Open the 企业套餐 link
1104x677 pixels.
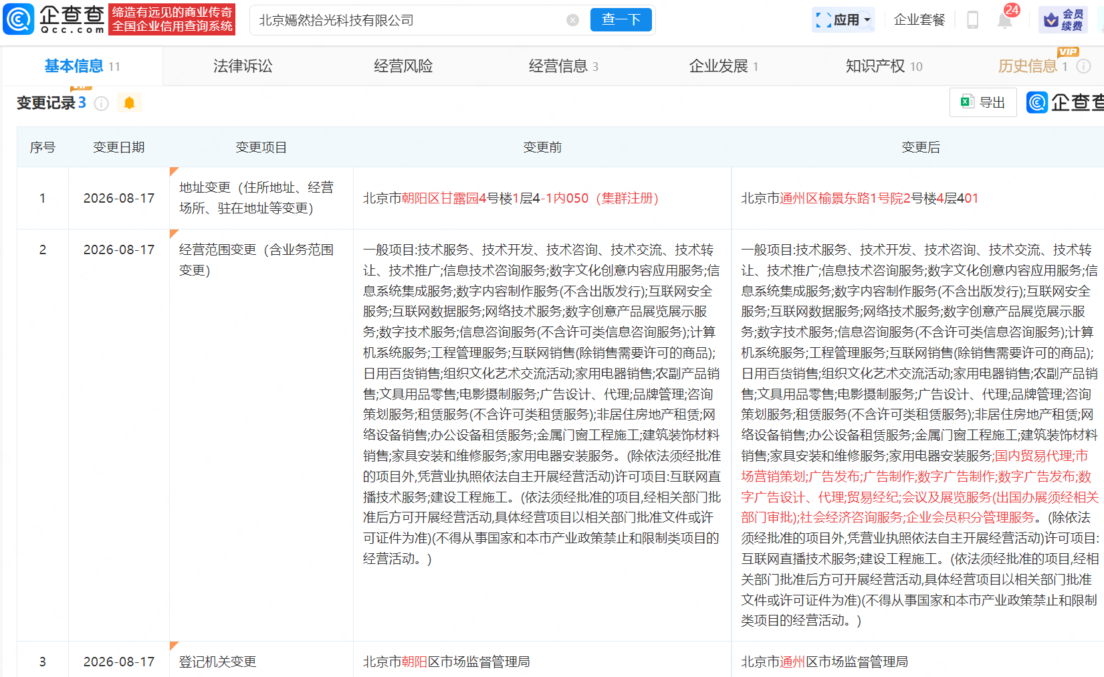tap(919, 20)
